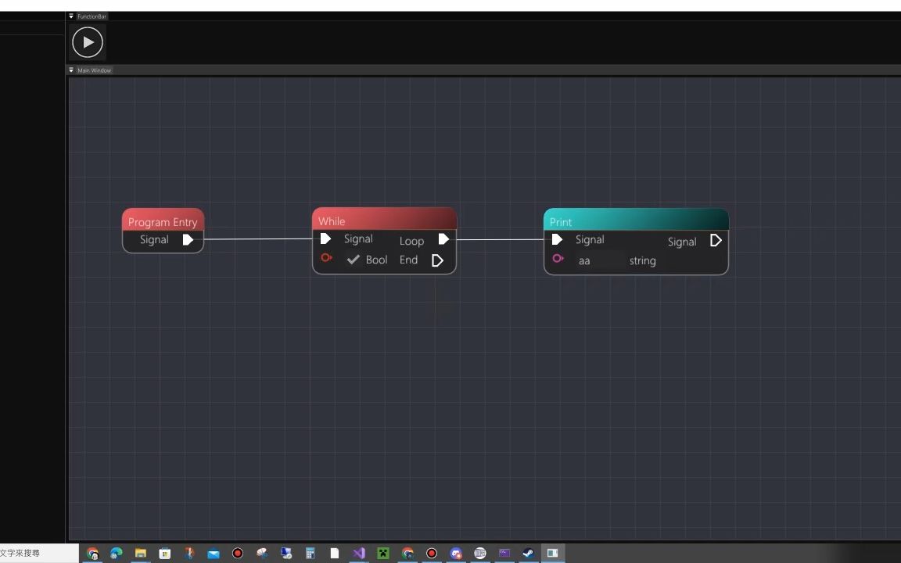The width and height of the screenshot is (901, 563).
Task: Click the Main Window panel title
Action: [x=94, y=70]
